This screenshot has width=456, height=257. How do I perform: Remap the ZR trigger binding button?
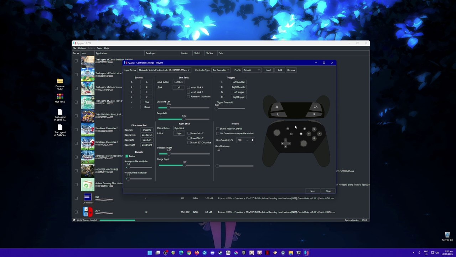(239, 97)
